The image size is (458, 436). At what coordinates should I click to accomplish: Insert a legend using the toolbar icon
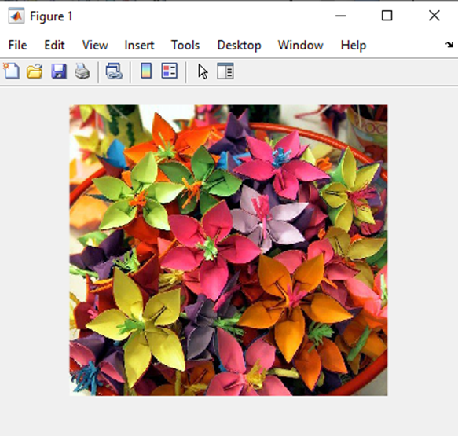(x=170, y=71)
